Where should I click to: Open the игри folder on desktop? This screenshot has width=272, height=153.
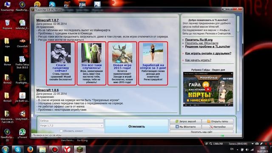tap(7, 42)
